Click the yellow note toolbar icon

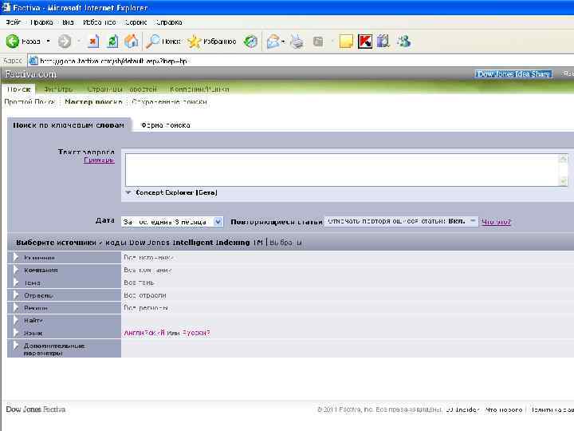345,42
